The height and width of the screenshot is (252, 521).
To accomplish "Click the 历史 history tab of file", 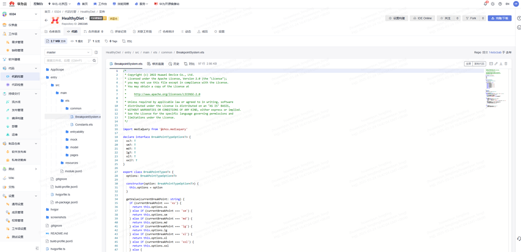I will (x=174, y=64).
